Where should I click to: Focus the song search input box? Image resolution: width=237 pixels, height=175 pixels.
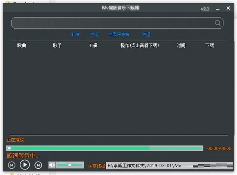coord(117,23)
